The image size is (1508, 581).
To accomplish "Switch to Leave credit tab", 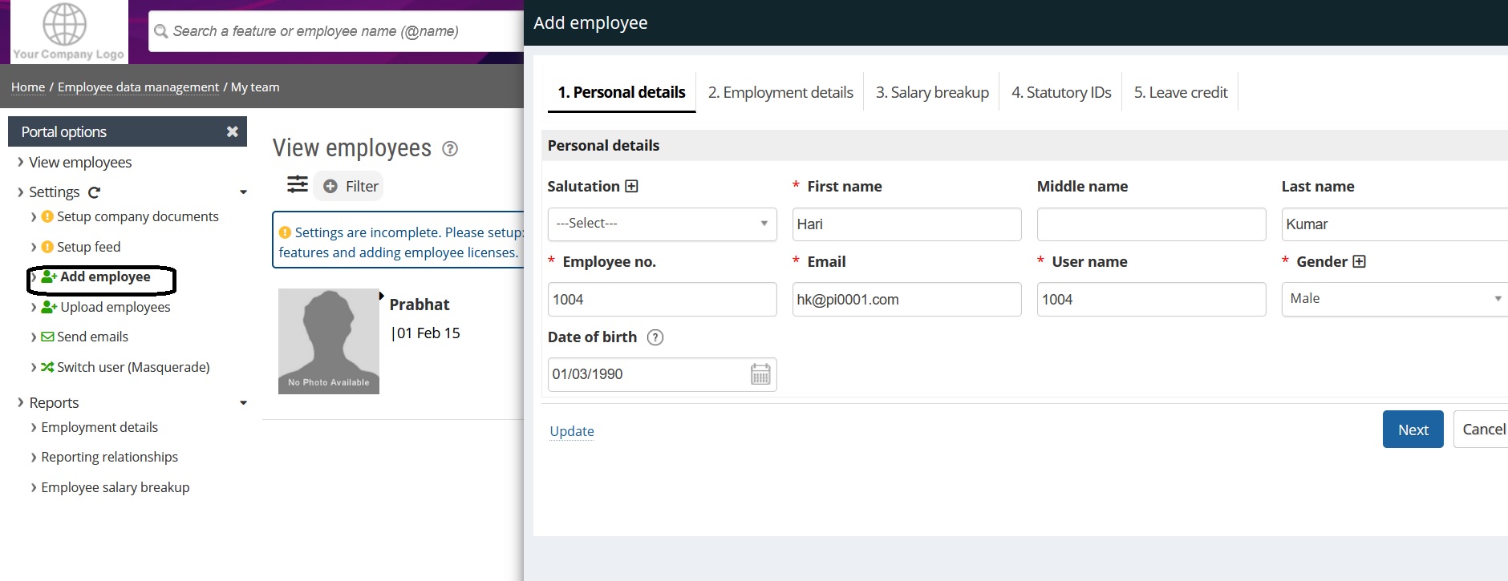I will tap(1181, 92).
